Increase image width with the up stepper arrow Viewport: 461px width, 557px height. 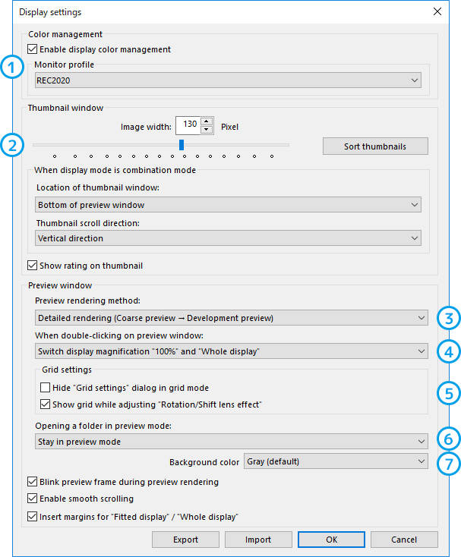[206, 121]
